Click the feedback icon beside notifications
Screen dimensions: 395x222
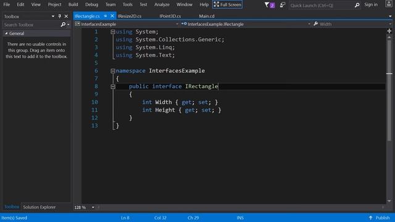pos(283,5)
